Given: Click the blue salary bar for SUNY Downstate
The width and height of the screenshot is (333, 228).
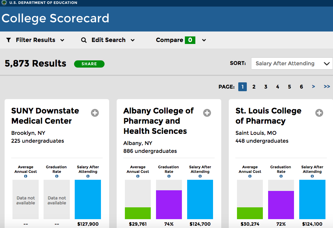Looking at the screenshot, I should tap(88, 199).
